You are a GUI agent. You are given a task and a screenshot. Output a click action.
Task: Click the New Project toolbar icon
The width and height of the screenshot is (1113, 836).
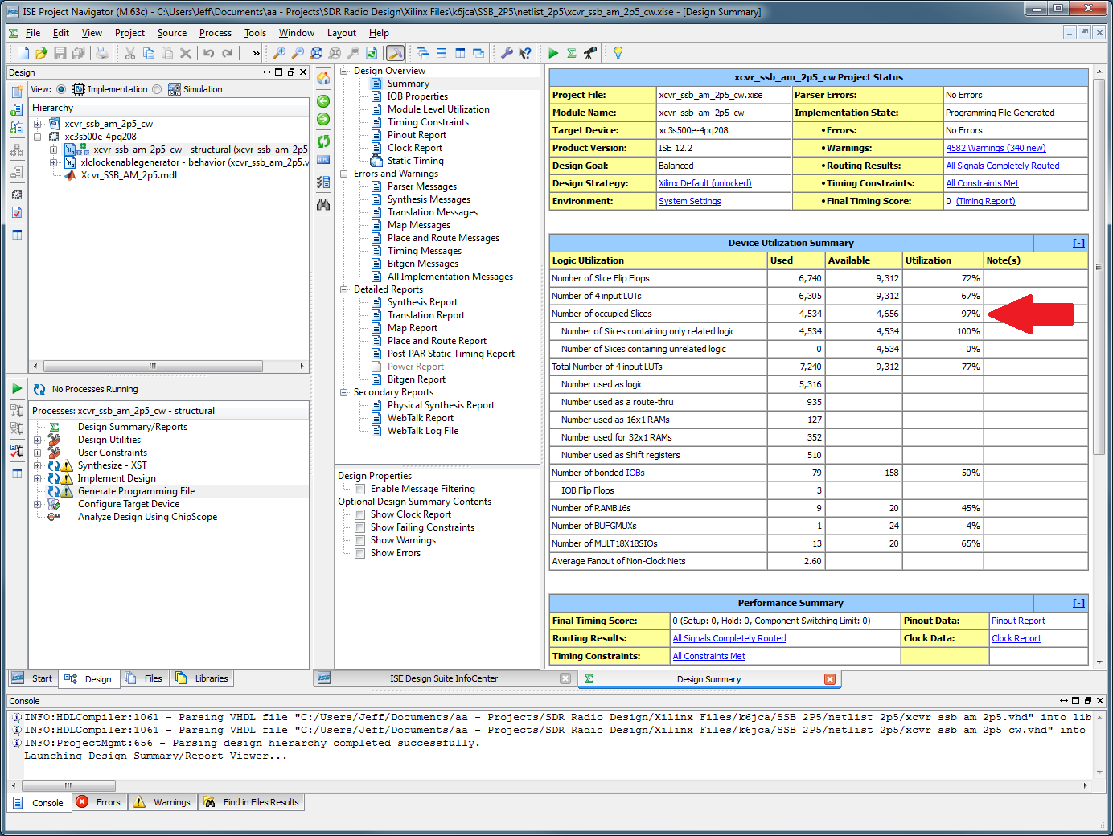23,53
